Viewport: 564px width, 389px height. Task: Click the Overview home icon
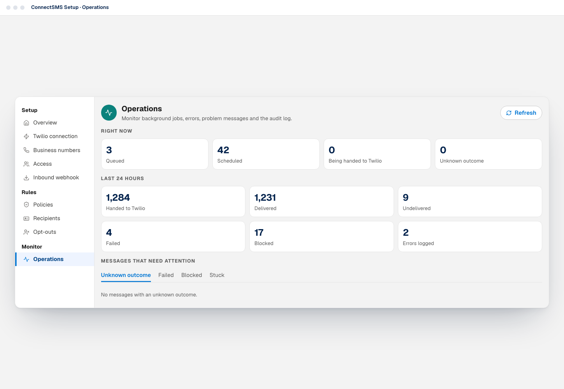point(26,123)
